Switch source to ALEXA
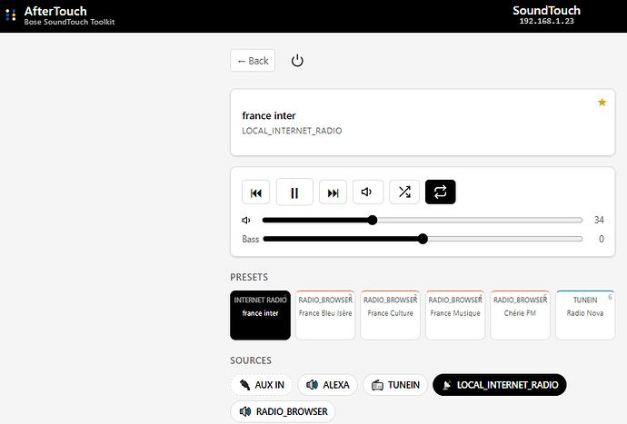The width and height of the screenshot is (627, 424). (327, 385)
